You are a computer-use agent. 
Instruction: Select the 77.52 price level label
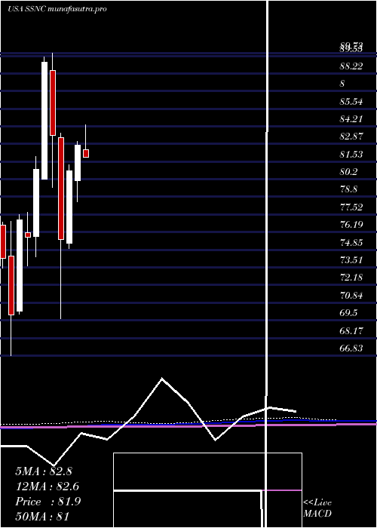click(x=351, y=207)
